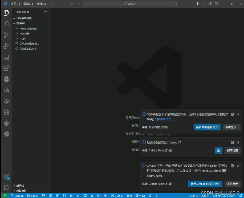Toggle the bottom panel layout icon

204,4
